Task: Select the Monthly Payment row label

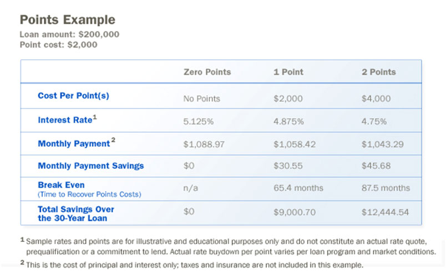Action: pyautogui.click(x=74, y=143)
